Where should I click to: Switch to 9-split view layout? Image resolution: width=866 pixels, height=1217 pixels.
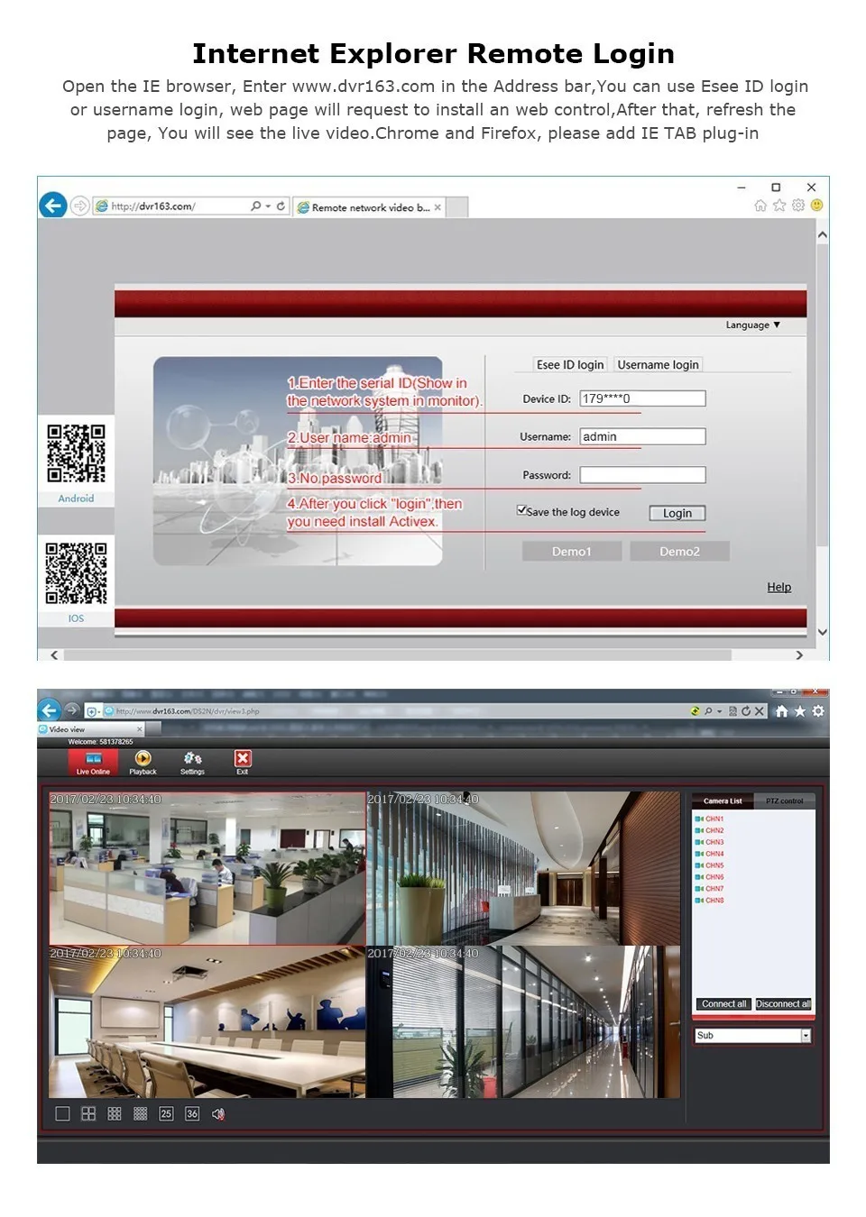115,1114
